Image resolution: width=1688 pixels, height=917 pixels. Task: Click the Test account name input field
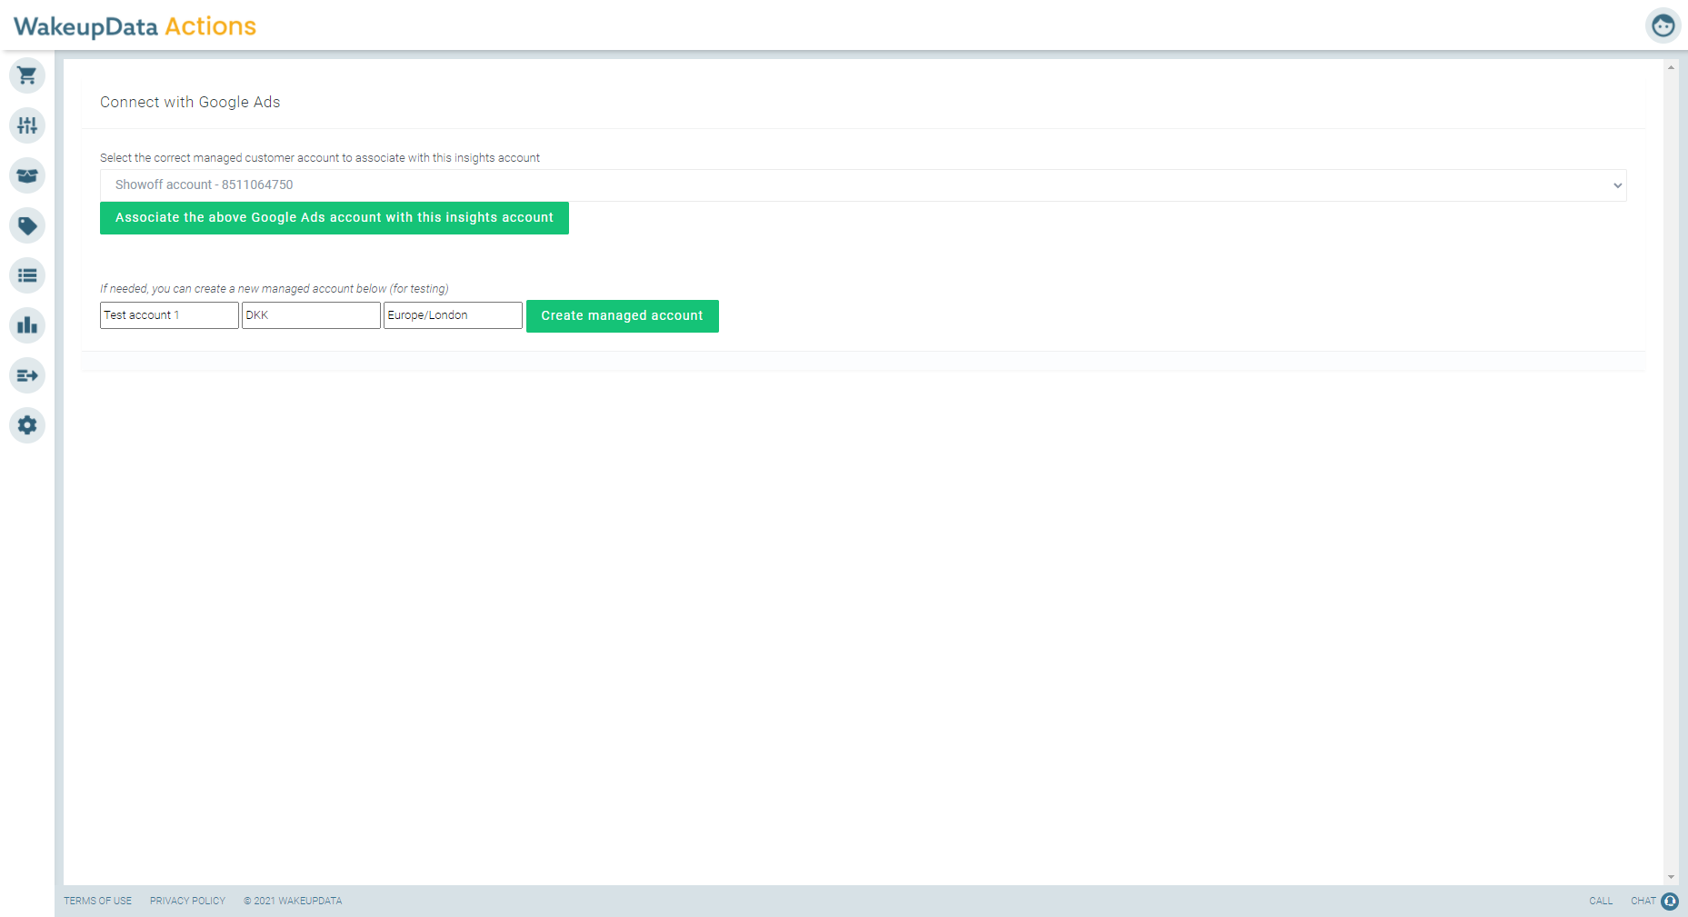point(169,315)
